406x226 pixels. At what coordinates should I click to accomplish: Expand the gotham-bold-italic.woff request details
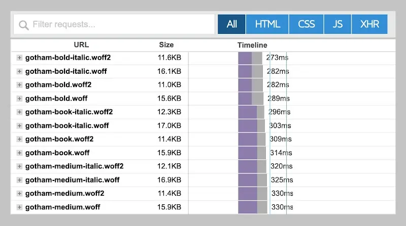(x=19, y=71)
